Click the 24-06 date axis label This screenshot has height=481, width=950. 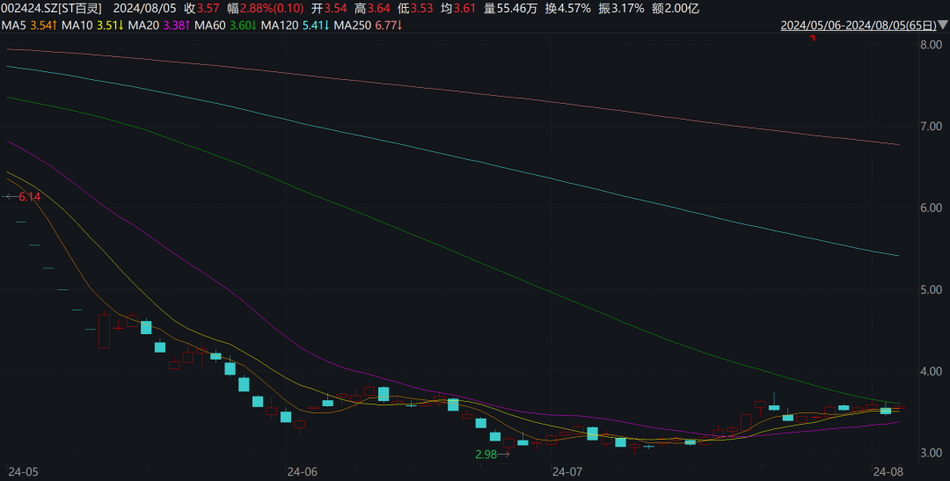pos(303,470)
